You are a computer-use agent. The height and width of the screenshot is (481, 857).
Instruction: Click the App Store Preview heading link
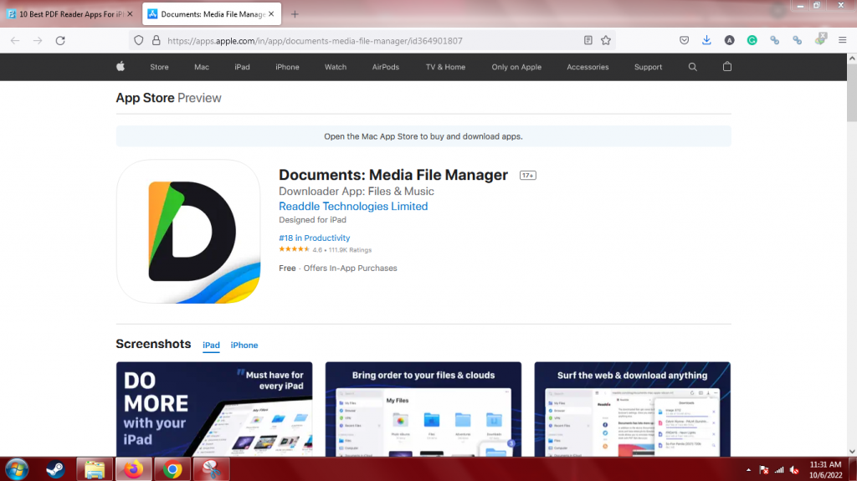168,98
